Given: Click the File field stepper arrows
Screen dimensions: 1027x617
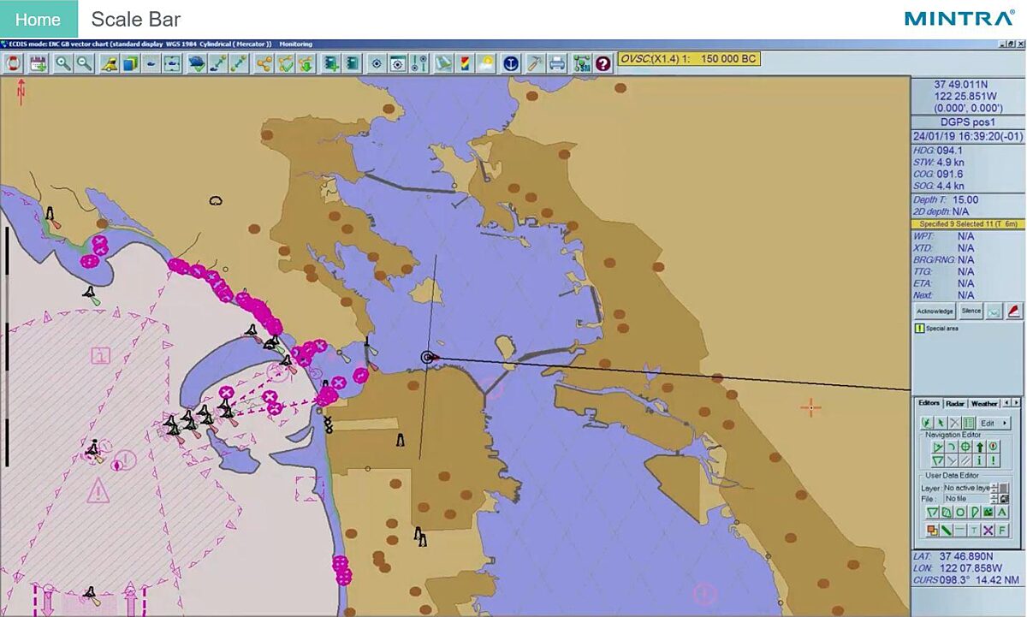Looking at the screenshot, I should tap(994, 499).
